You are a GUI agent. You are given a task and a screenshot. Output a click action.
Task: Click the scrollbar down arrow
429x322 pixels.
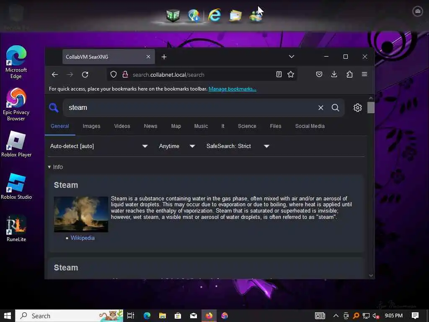pos(371,275)
